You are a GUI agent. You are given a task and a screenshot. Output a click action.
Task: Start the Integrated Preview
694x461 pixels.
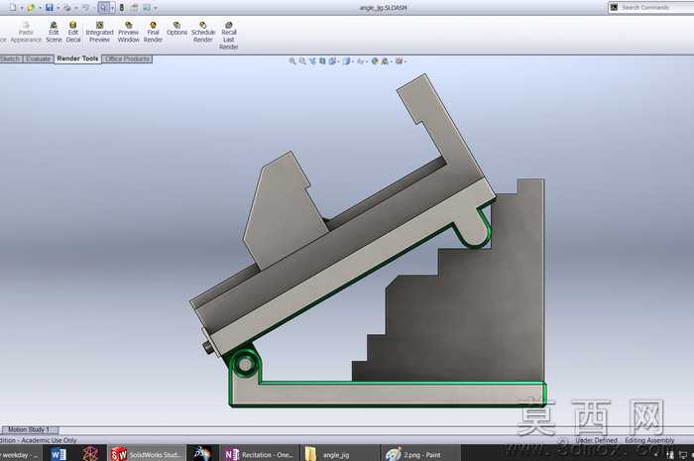(99, 33)
